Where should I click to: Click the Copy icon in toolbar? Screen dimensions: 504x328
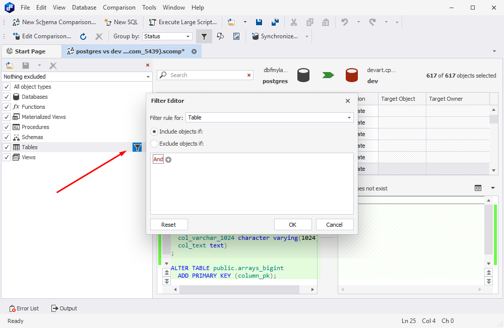coord(310,22)
